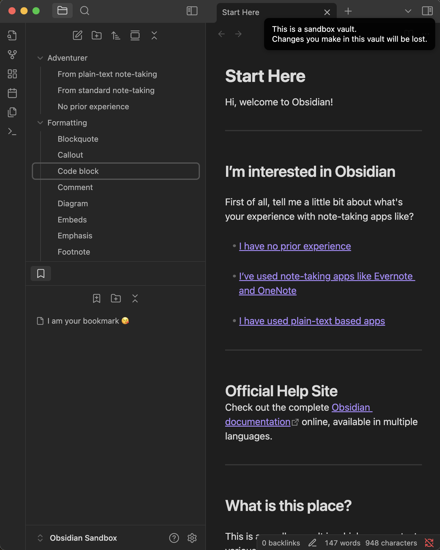Toggle the left sidebar

192,11
